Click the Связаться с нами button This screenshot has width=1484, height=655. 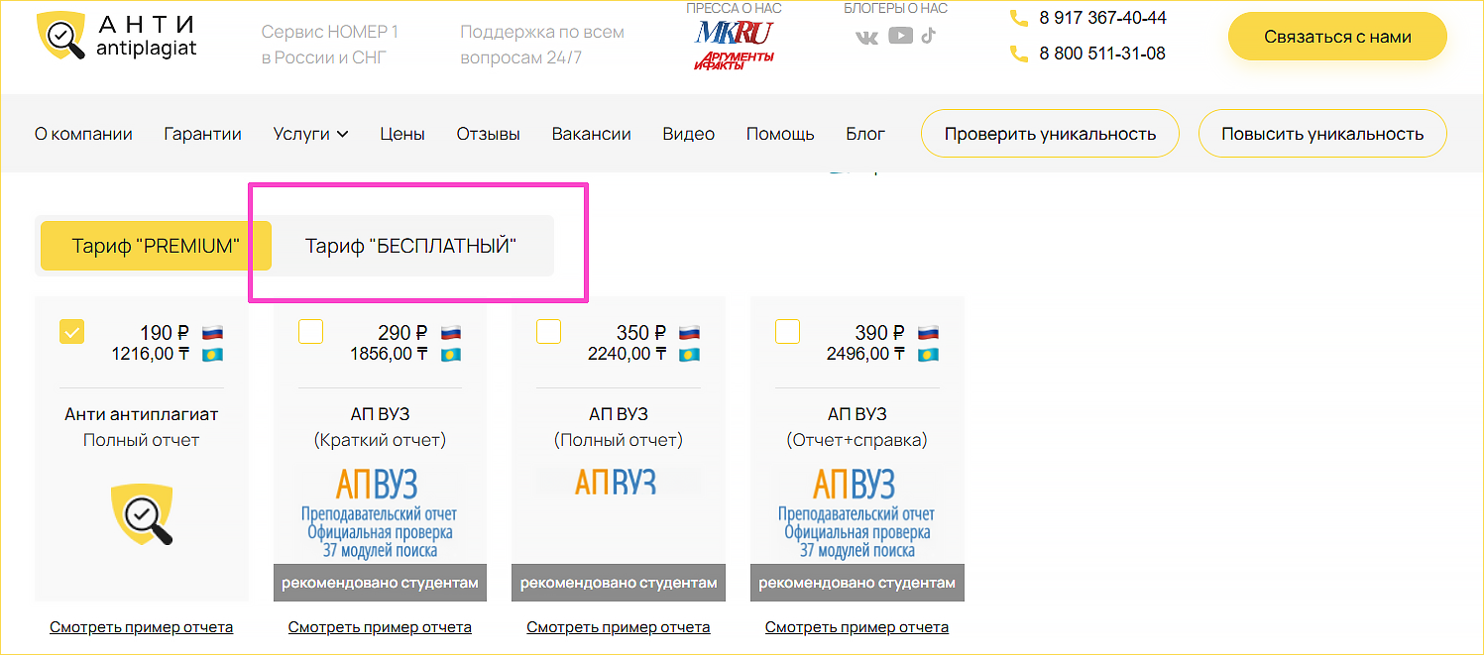tap(1336, 35)
